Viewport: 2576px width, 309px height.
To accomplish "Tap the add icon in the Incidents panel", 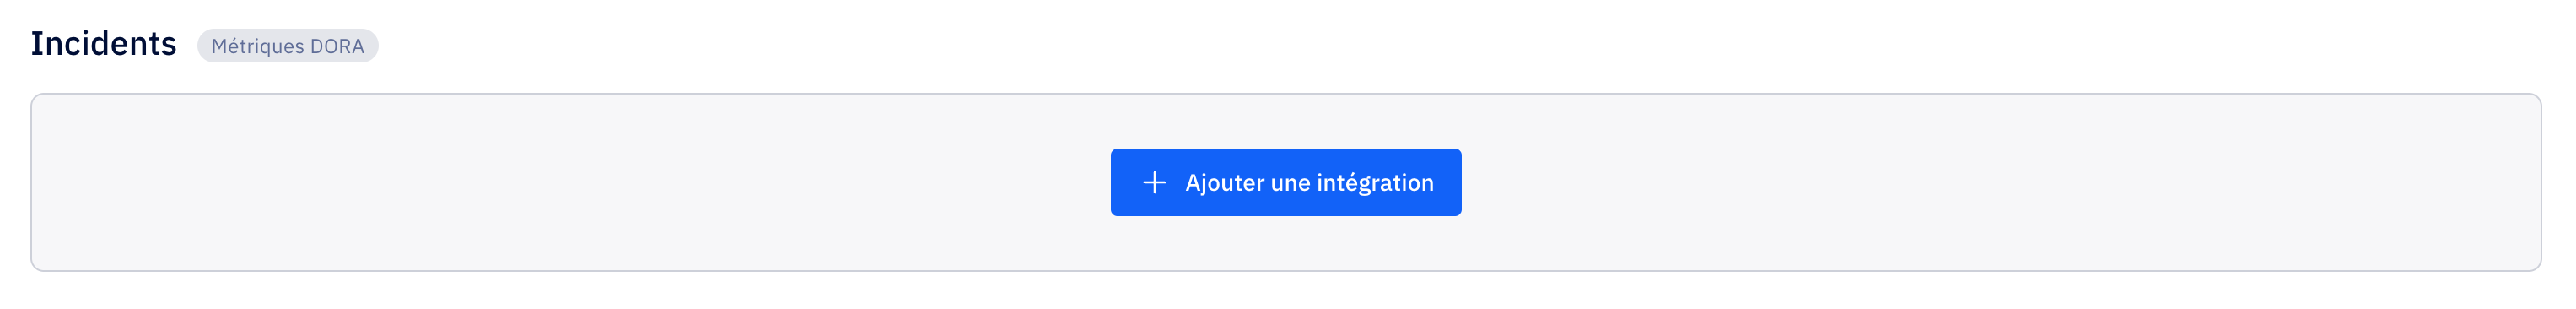I will coord(1154,182).
